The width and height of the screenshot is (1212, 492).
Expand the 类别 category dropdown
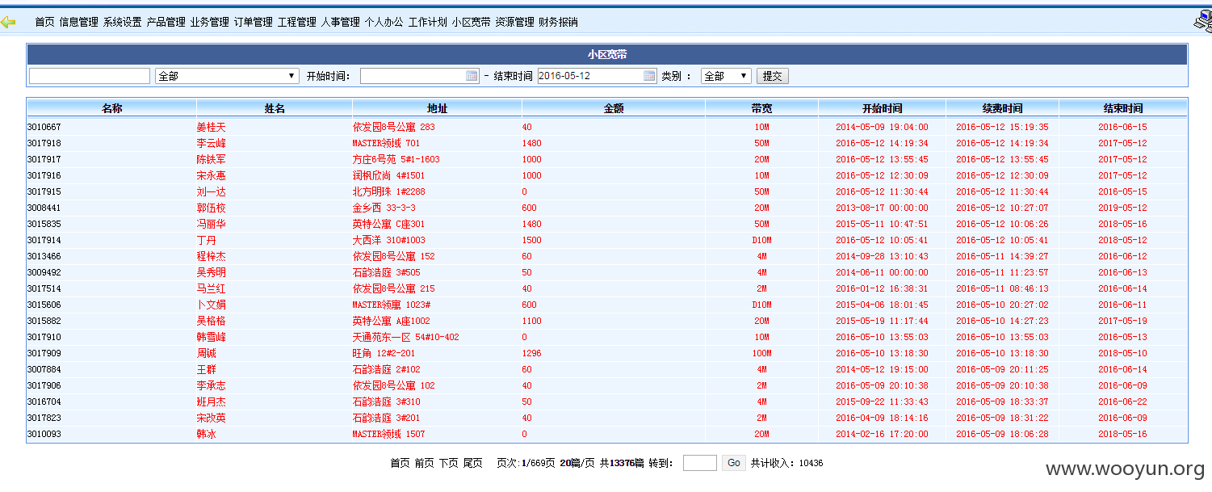pos(726,76)
